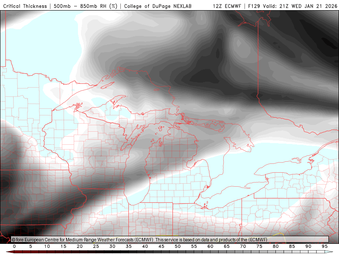
Task: Click the '90' tick label on color scale
Action: click(x=308, y=246)
